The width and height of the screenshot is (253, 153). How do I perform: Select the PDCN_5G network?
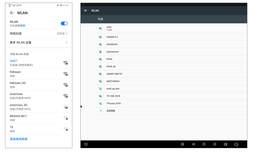pyautogui.click(x=171, y=66)
